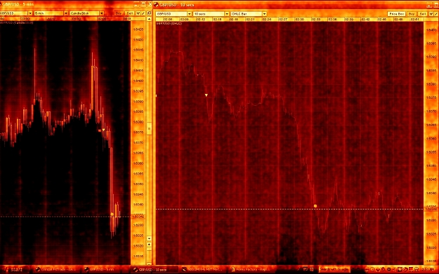439x274 pixels.
Task: Click the order marker triangle on 10 secs chart
Action: pos(207,95)
